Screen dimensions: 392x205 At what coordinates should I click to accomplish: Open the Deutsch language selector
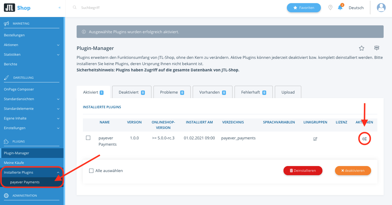tap(356, 8)
